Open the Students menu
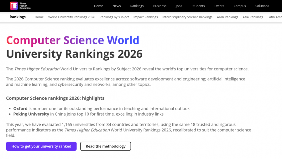The width and height of the screenshot is (282, 159). [x=198, y=6]
